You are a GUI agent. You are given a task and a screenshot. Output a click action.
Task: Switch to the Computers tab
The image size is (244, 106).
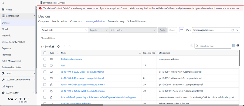(x=44, y=22)
